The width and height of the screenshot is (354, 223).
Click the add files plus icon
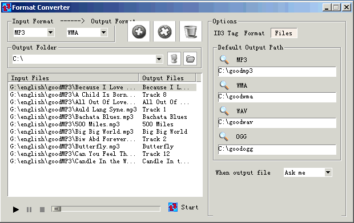(x=139, y=31)
